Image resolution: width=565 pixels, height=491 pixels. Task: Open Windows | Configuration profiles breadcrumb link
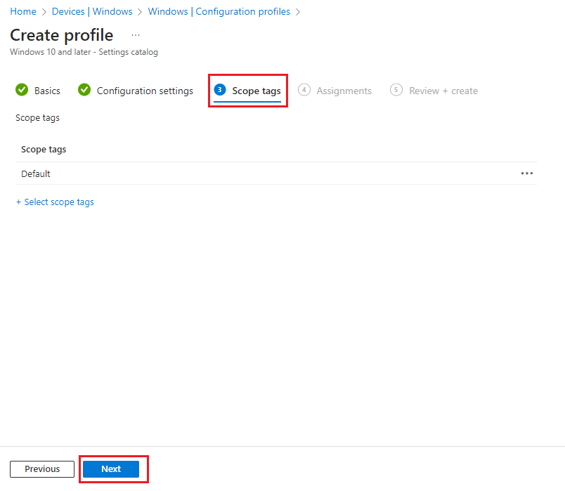click(x=219, y=11)
